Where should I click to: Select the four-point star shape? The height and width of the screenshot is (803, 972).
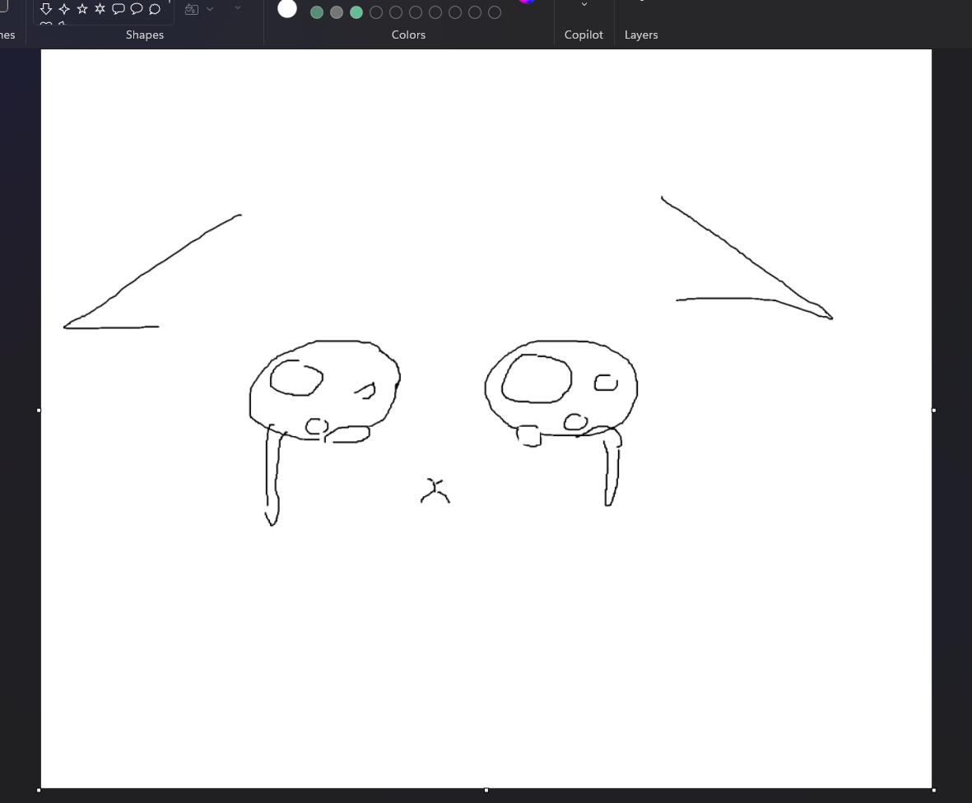[64, 9]
